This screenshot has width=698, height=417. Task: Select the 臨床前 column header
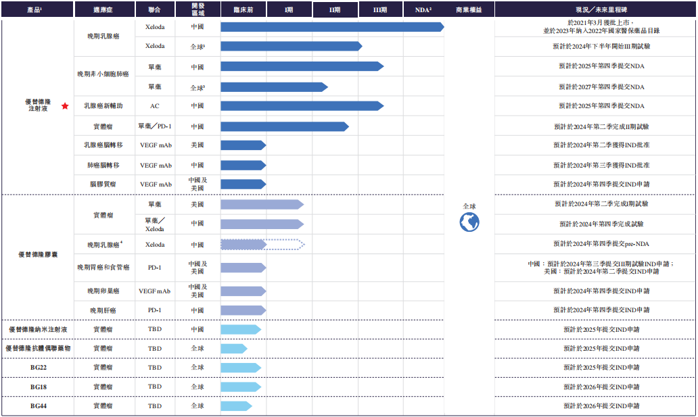tap(243, 9)
